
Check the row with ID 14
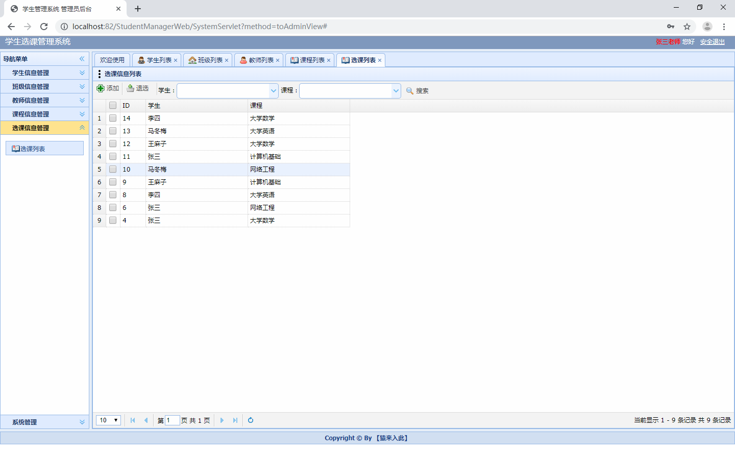click(113, 118)
